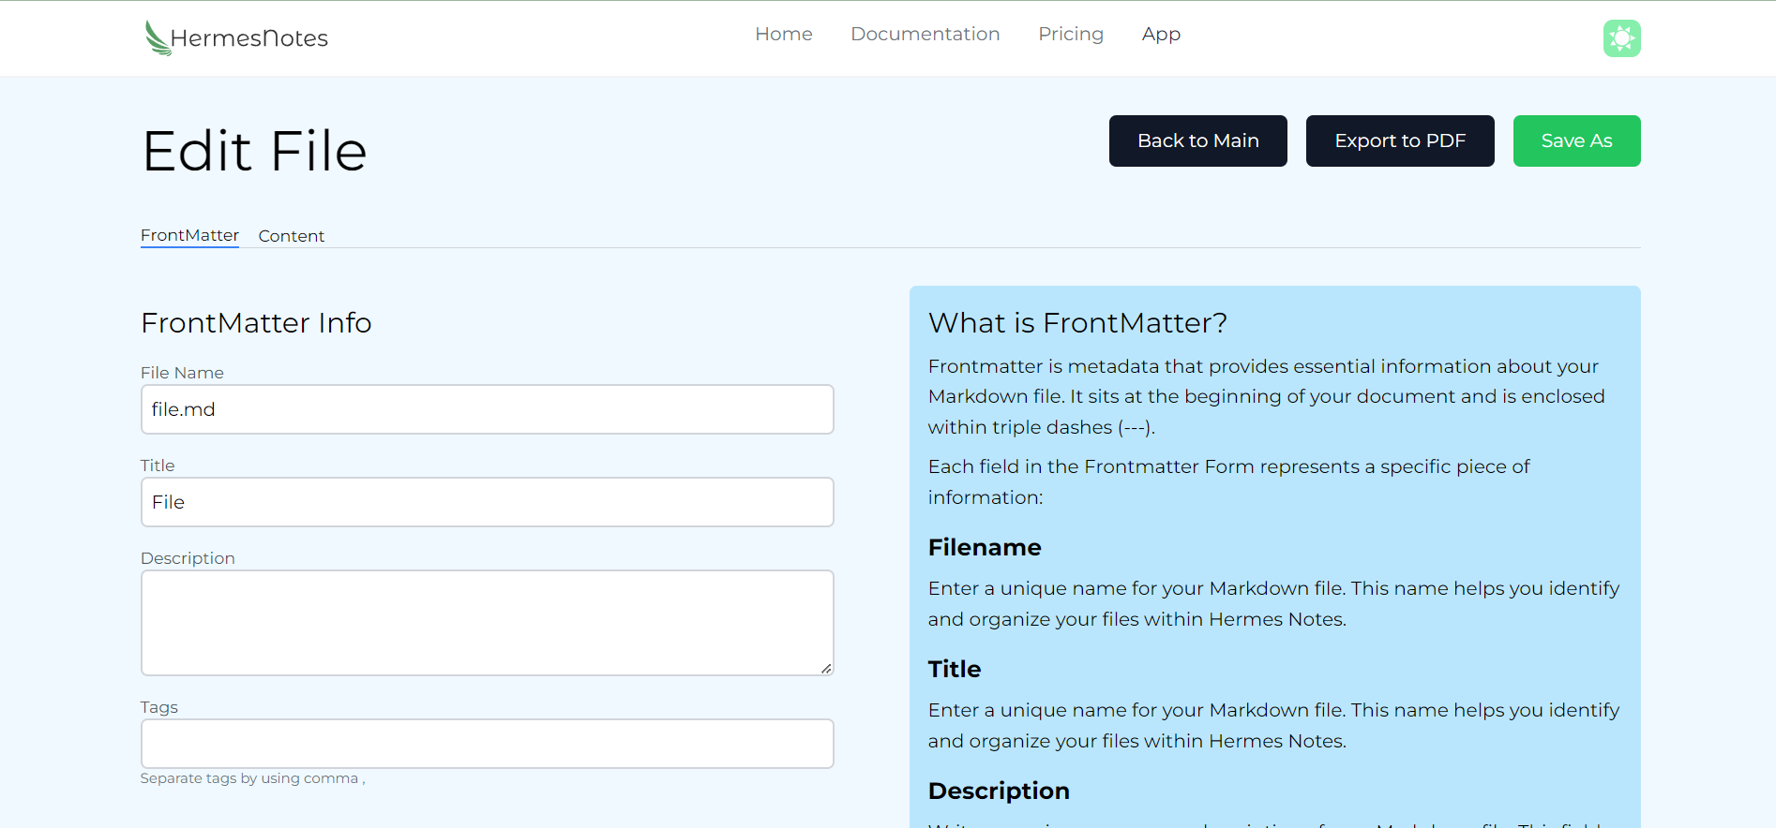Click the HermesNotes wing logo icon

pos(157,37)
